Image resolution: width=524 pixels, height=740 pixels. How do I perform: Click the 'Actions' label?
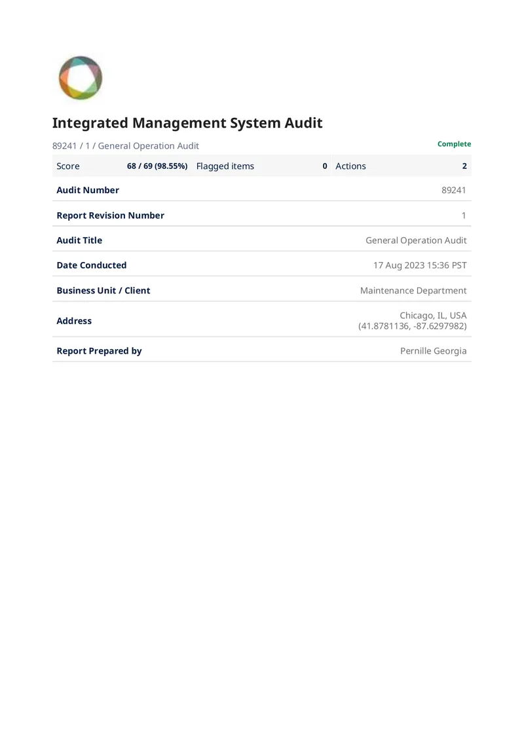coord(350,166)
